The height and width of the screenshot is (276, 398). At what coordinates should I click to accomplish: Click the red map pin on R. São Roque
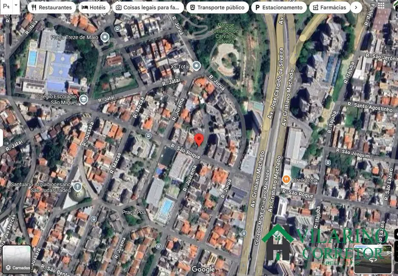coord(198,139)
